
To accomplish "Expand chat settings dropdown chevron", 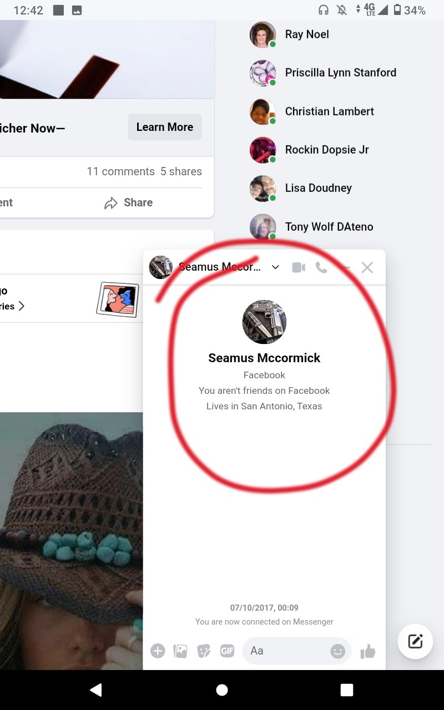I will 275,267.
